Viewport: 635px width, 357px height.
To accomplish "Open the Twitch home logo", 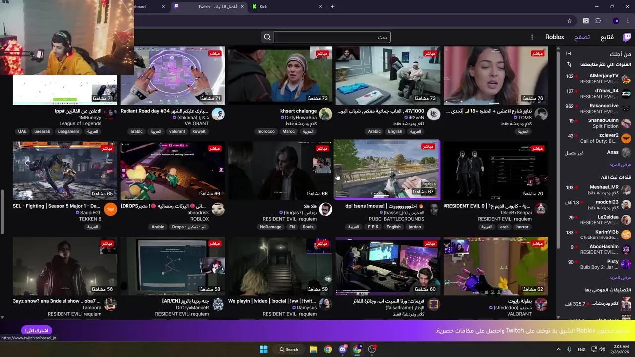I will tap(627, 37).
